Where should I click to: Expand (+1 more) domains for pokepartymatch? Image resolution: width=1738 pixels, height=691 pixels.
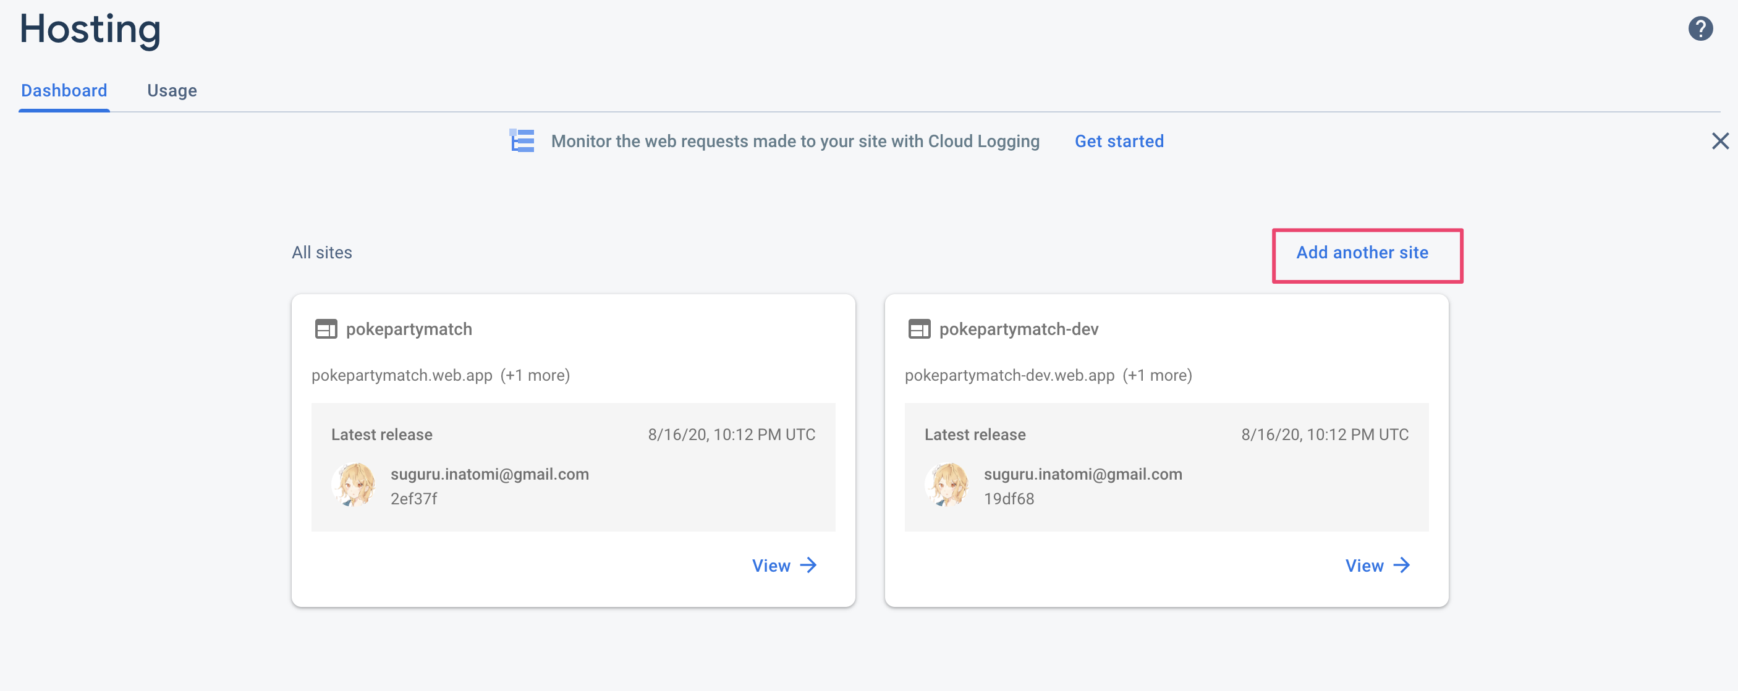[535, 375]
